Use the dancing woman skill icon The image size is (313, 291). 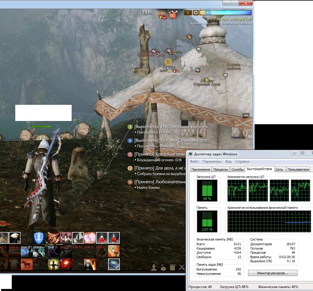[x=66, y=238]
